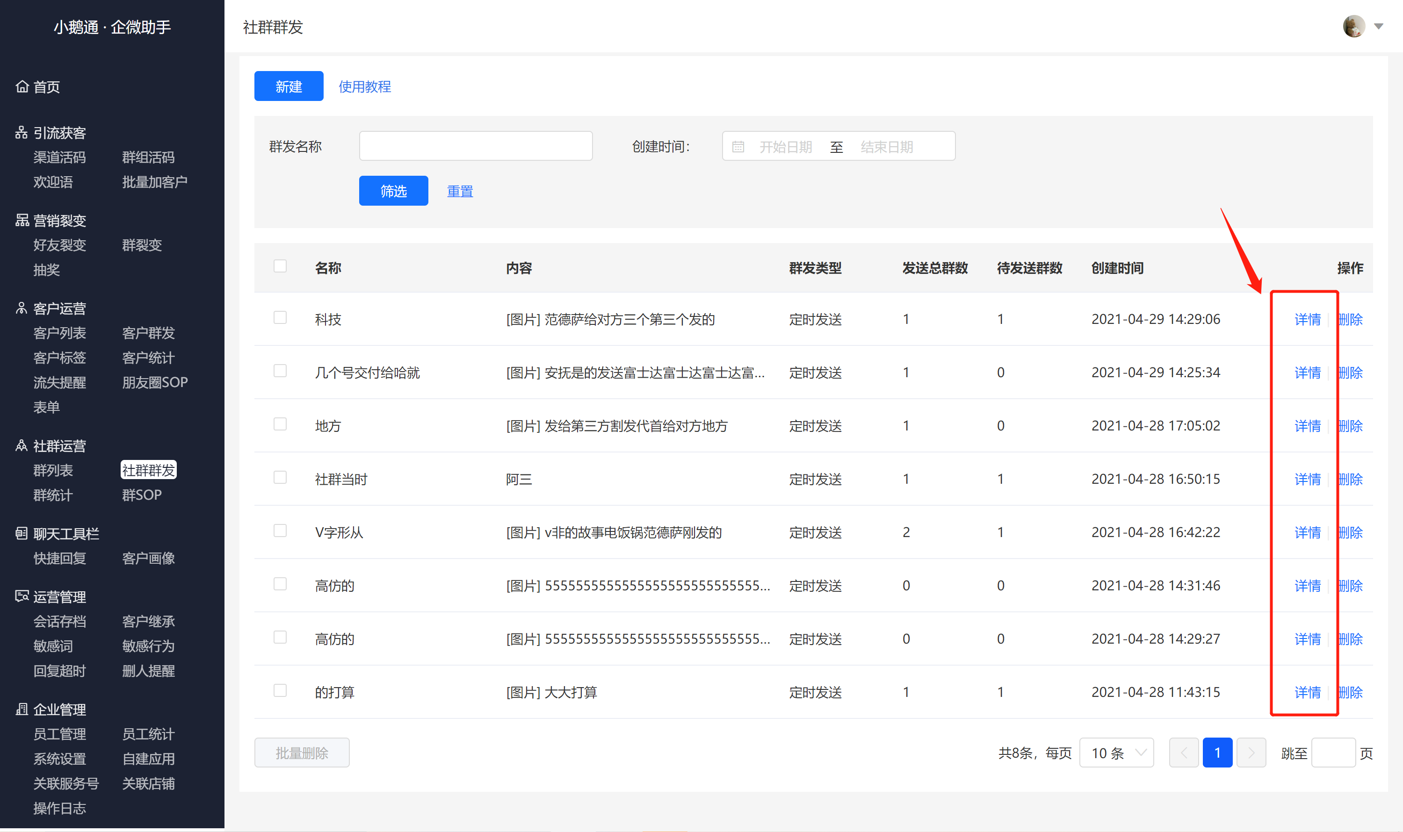Open the 群SOP menu item
The width and height of the screenshot is (1403, 832).
click(142, 495)
